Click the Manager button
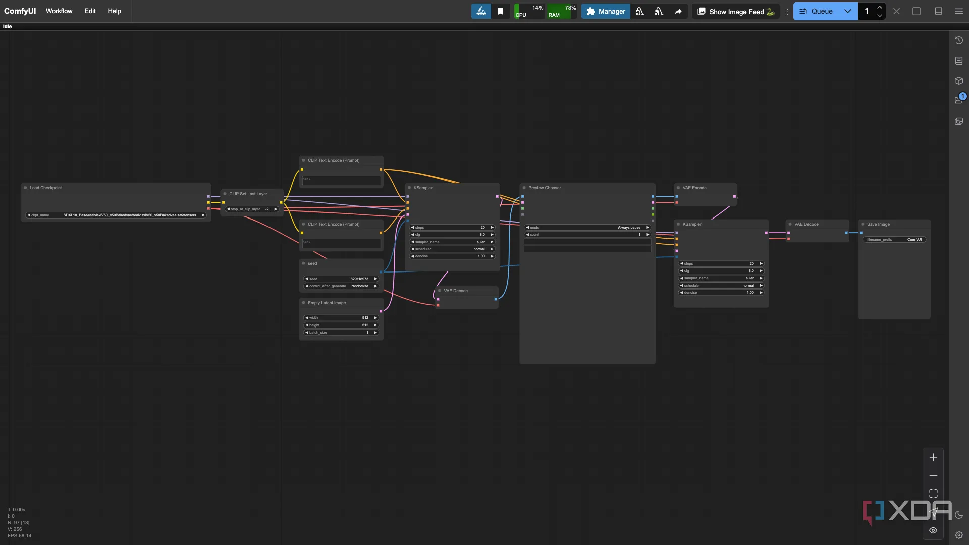The image size is (969, 545). (x=606, y=11)
